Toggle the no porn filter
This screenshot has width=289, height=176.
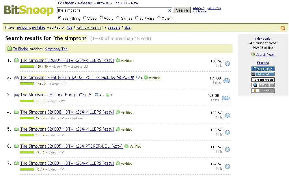[x=23, y=27]
